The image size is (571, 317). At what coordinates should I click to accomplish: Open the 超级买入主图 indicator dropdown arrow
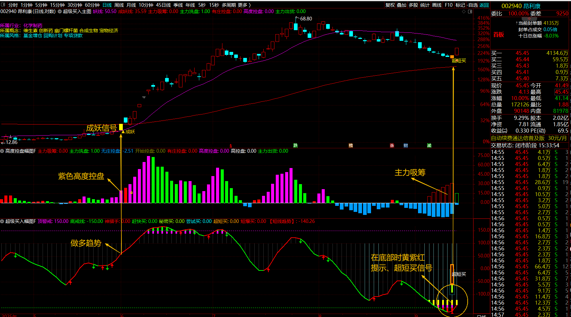click(60, 11)
